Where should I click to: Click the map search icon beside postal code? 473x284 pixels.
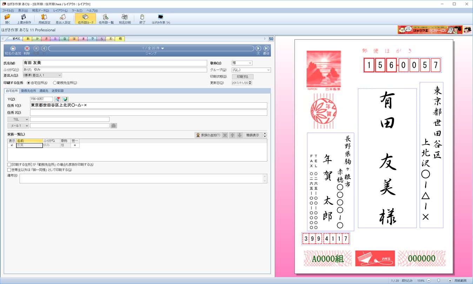tap(65, 99)
